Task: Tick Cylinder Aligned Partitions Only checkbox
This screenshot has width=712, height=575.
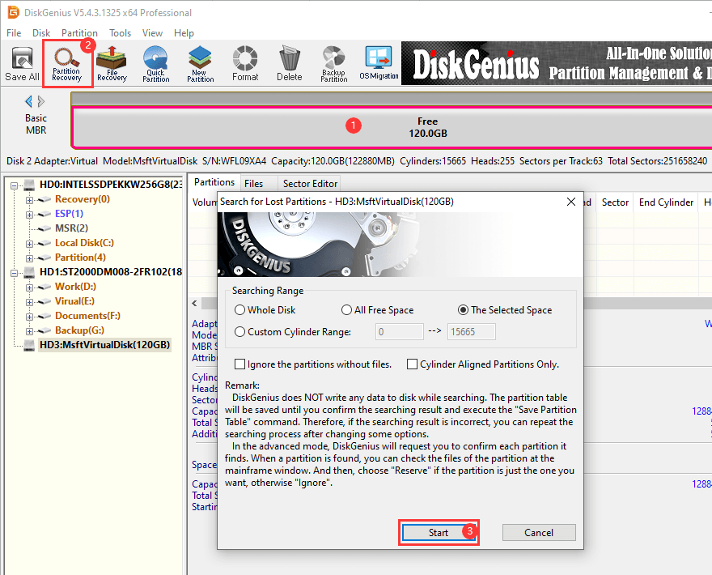Action: click(413, 364)
